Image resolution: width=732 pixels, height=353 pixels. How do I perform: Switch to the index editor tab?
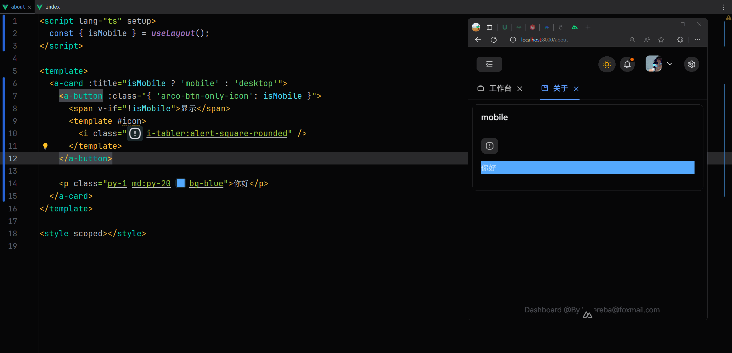coord(52,7)
